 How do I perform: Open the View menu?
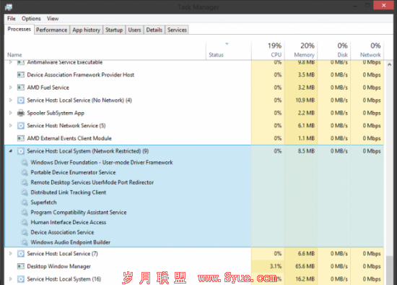pos(53,19)
